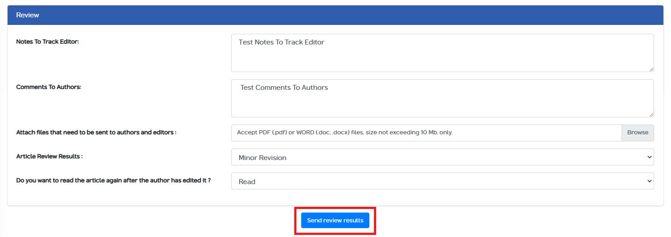
Task: Open the read article again dropdown
Action: tap(442, 181)
